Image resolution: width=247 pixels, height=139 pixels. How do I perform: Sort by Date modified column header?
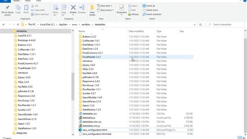(141, 31)
